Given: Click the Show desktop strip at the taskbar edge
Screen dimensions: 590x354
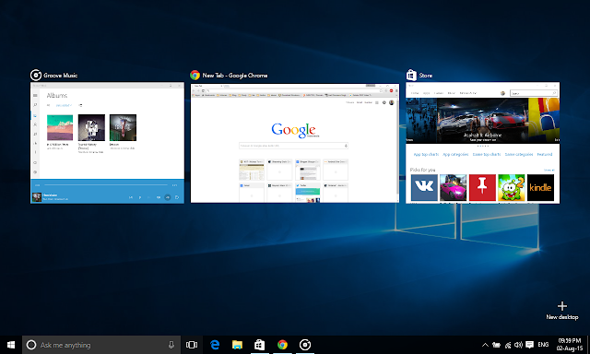Looking at the screenshot, I should click(x=588, y=345).
